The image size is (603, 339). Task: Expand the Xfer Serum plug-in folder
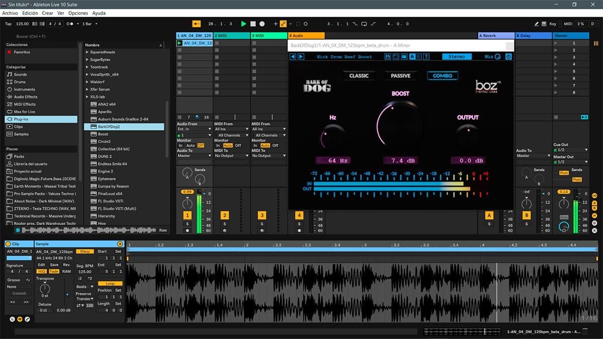pyautogui.click(x=87, y=89)
